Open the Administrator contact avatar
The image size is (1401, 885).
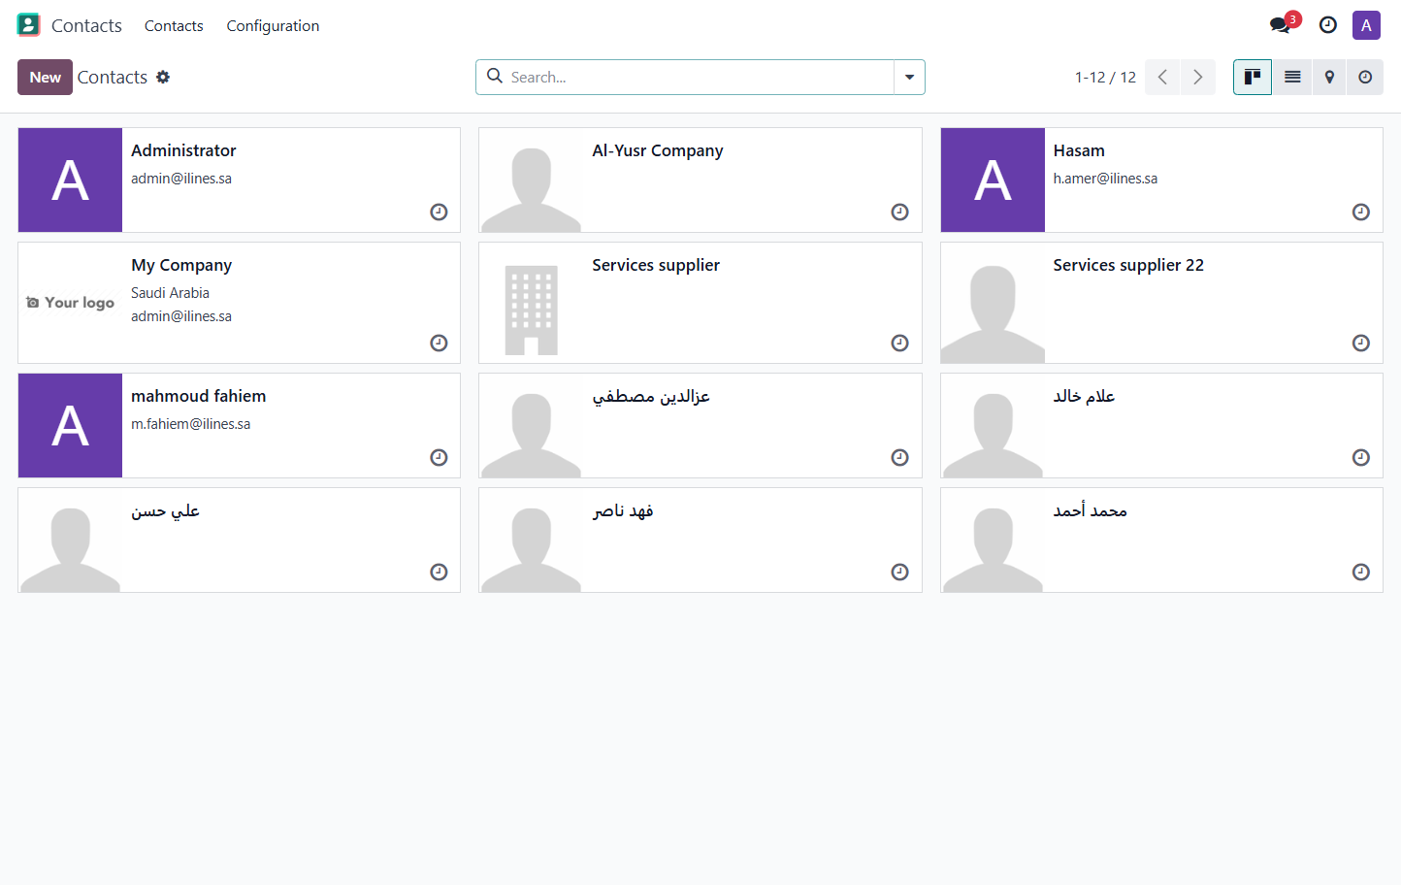pyautogui.click(x=70, y=180)
